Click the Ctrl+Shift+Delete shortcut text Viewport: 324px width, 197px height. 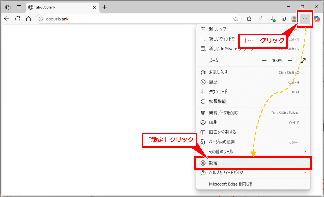click(x=285, y=113)
